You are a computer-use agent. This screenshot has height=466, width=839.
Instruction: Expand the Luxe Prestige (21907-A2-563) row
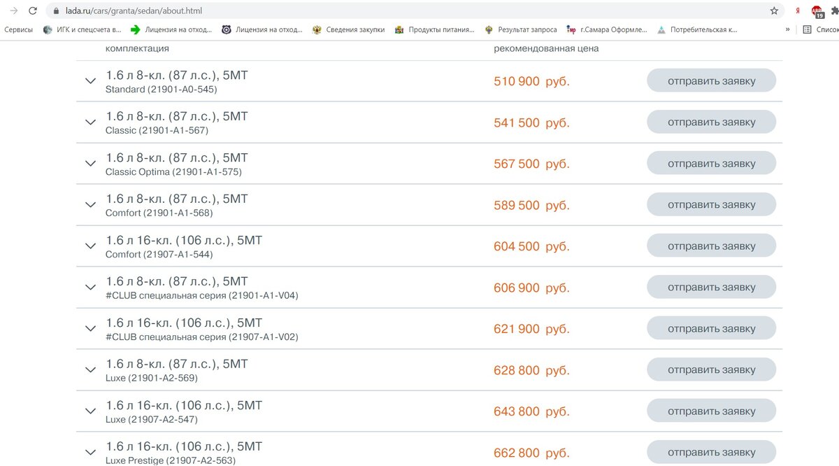point(89,452)
